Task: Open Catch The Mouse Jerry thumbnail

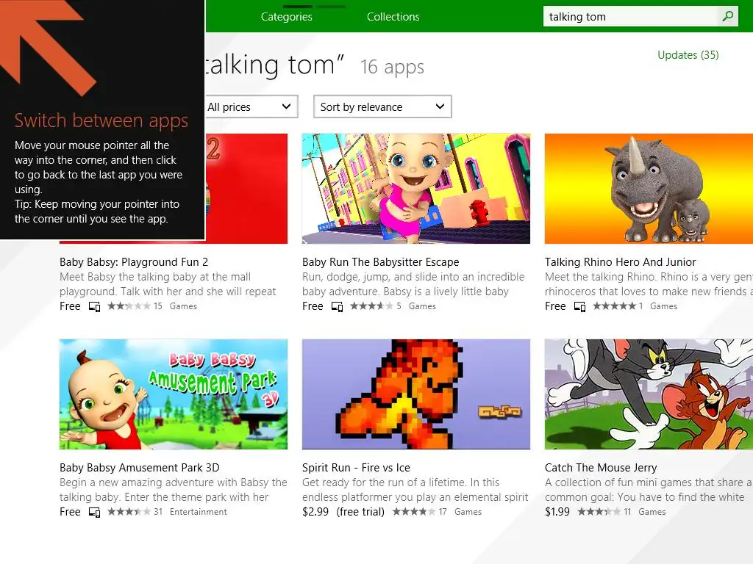Action: point(649,394)
